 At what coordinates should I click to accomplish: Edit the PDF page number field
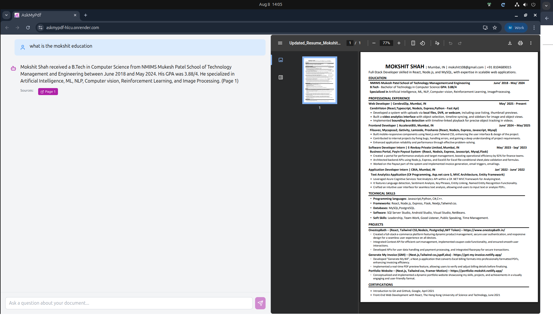coord(350,43)
